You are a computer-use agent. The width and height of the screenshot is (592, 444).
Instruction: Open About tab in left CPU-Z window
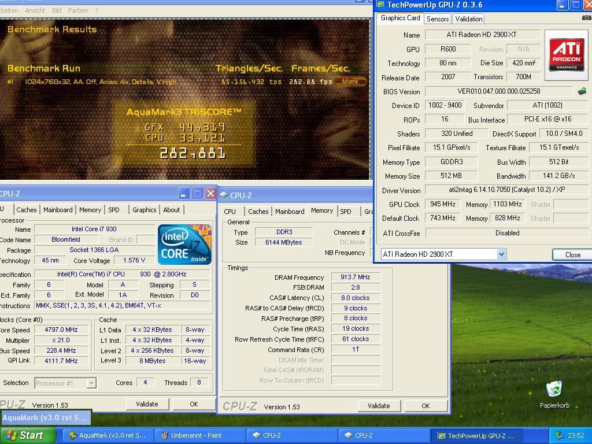[171, 209]
